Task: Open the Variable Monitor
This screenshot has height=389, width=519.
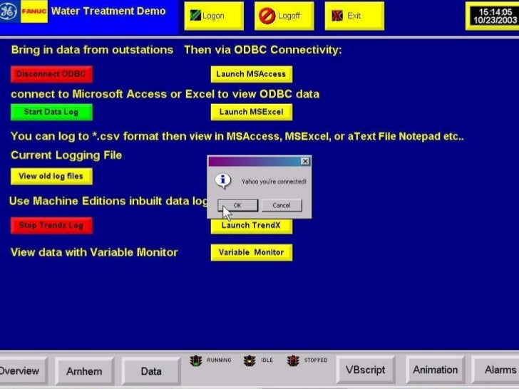Action: point(251,252)
